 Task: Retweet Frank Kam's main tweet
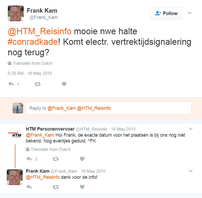38,84
